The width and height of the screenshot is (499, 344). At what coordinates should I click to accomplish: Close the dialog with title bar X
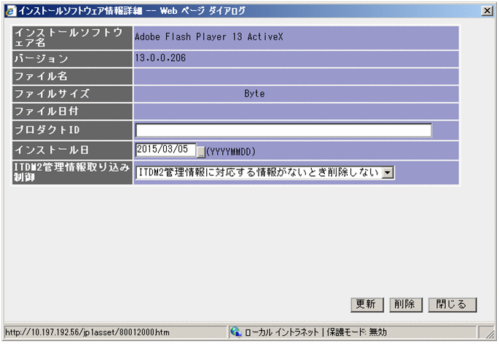pyautogui.click(x=487, y=11)
